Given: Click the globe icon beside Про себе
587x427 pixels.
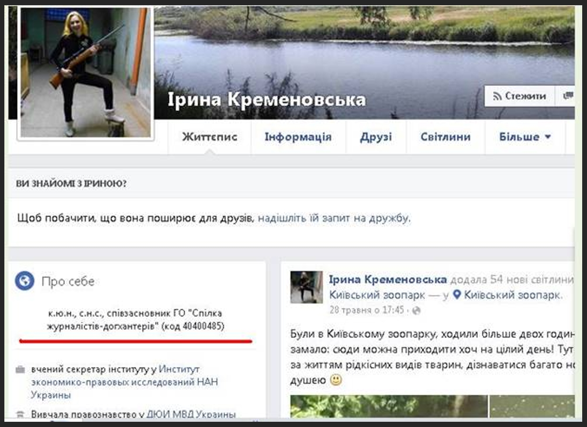Looking at the screenshot, I should (24, 280).
